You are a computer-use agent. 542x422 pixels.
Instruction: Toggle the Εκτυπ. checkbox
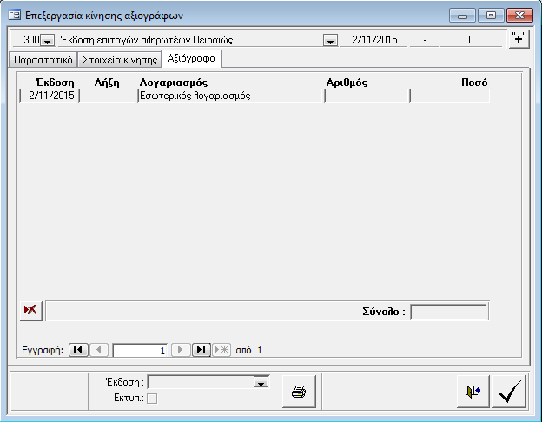coord(152,398)
